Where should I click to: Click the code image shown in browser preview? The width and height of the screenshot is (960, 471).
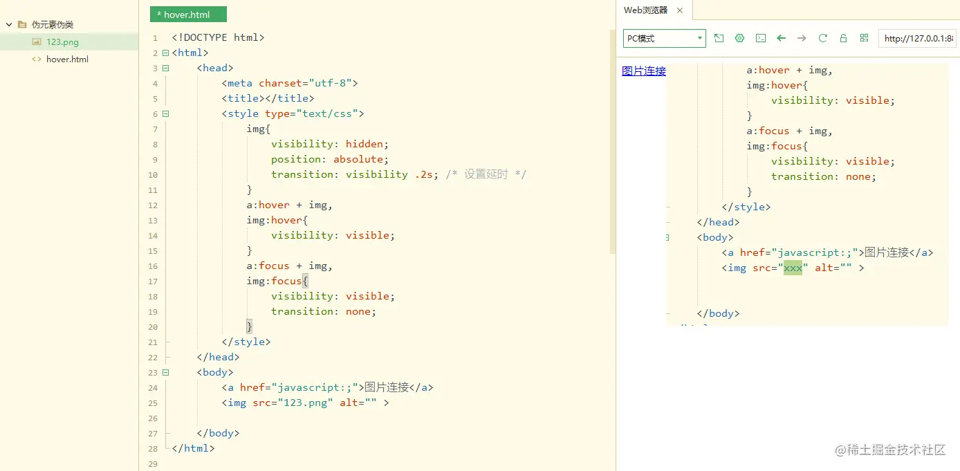807,194
